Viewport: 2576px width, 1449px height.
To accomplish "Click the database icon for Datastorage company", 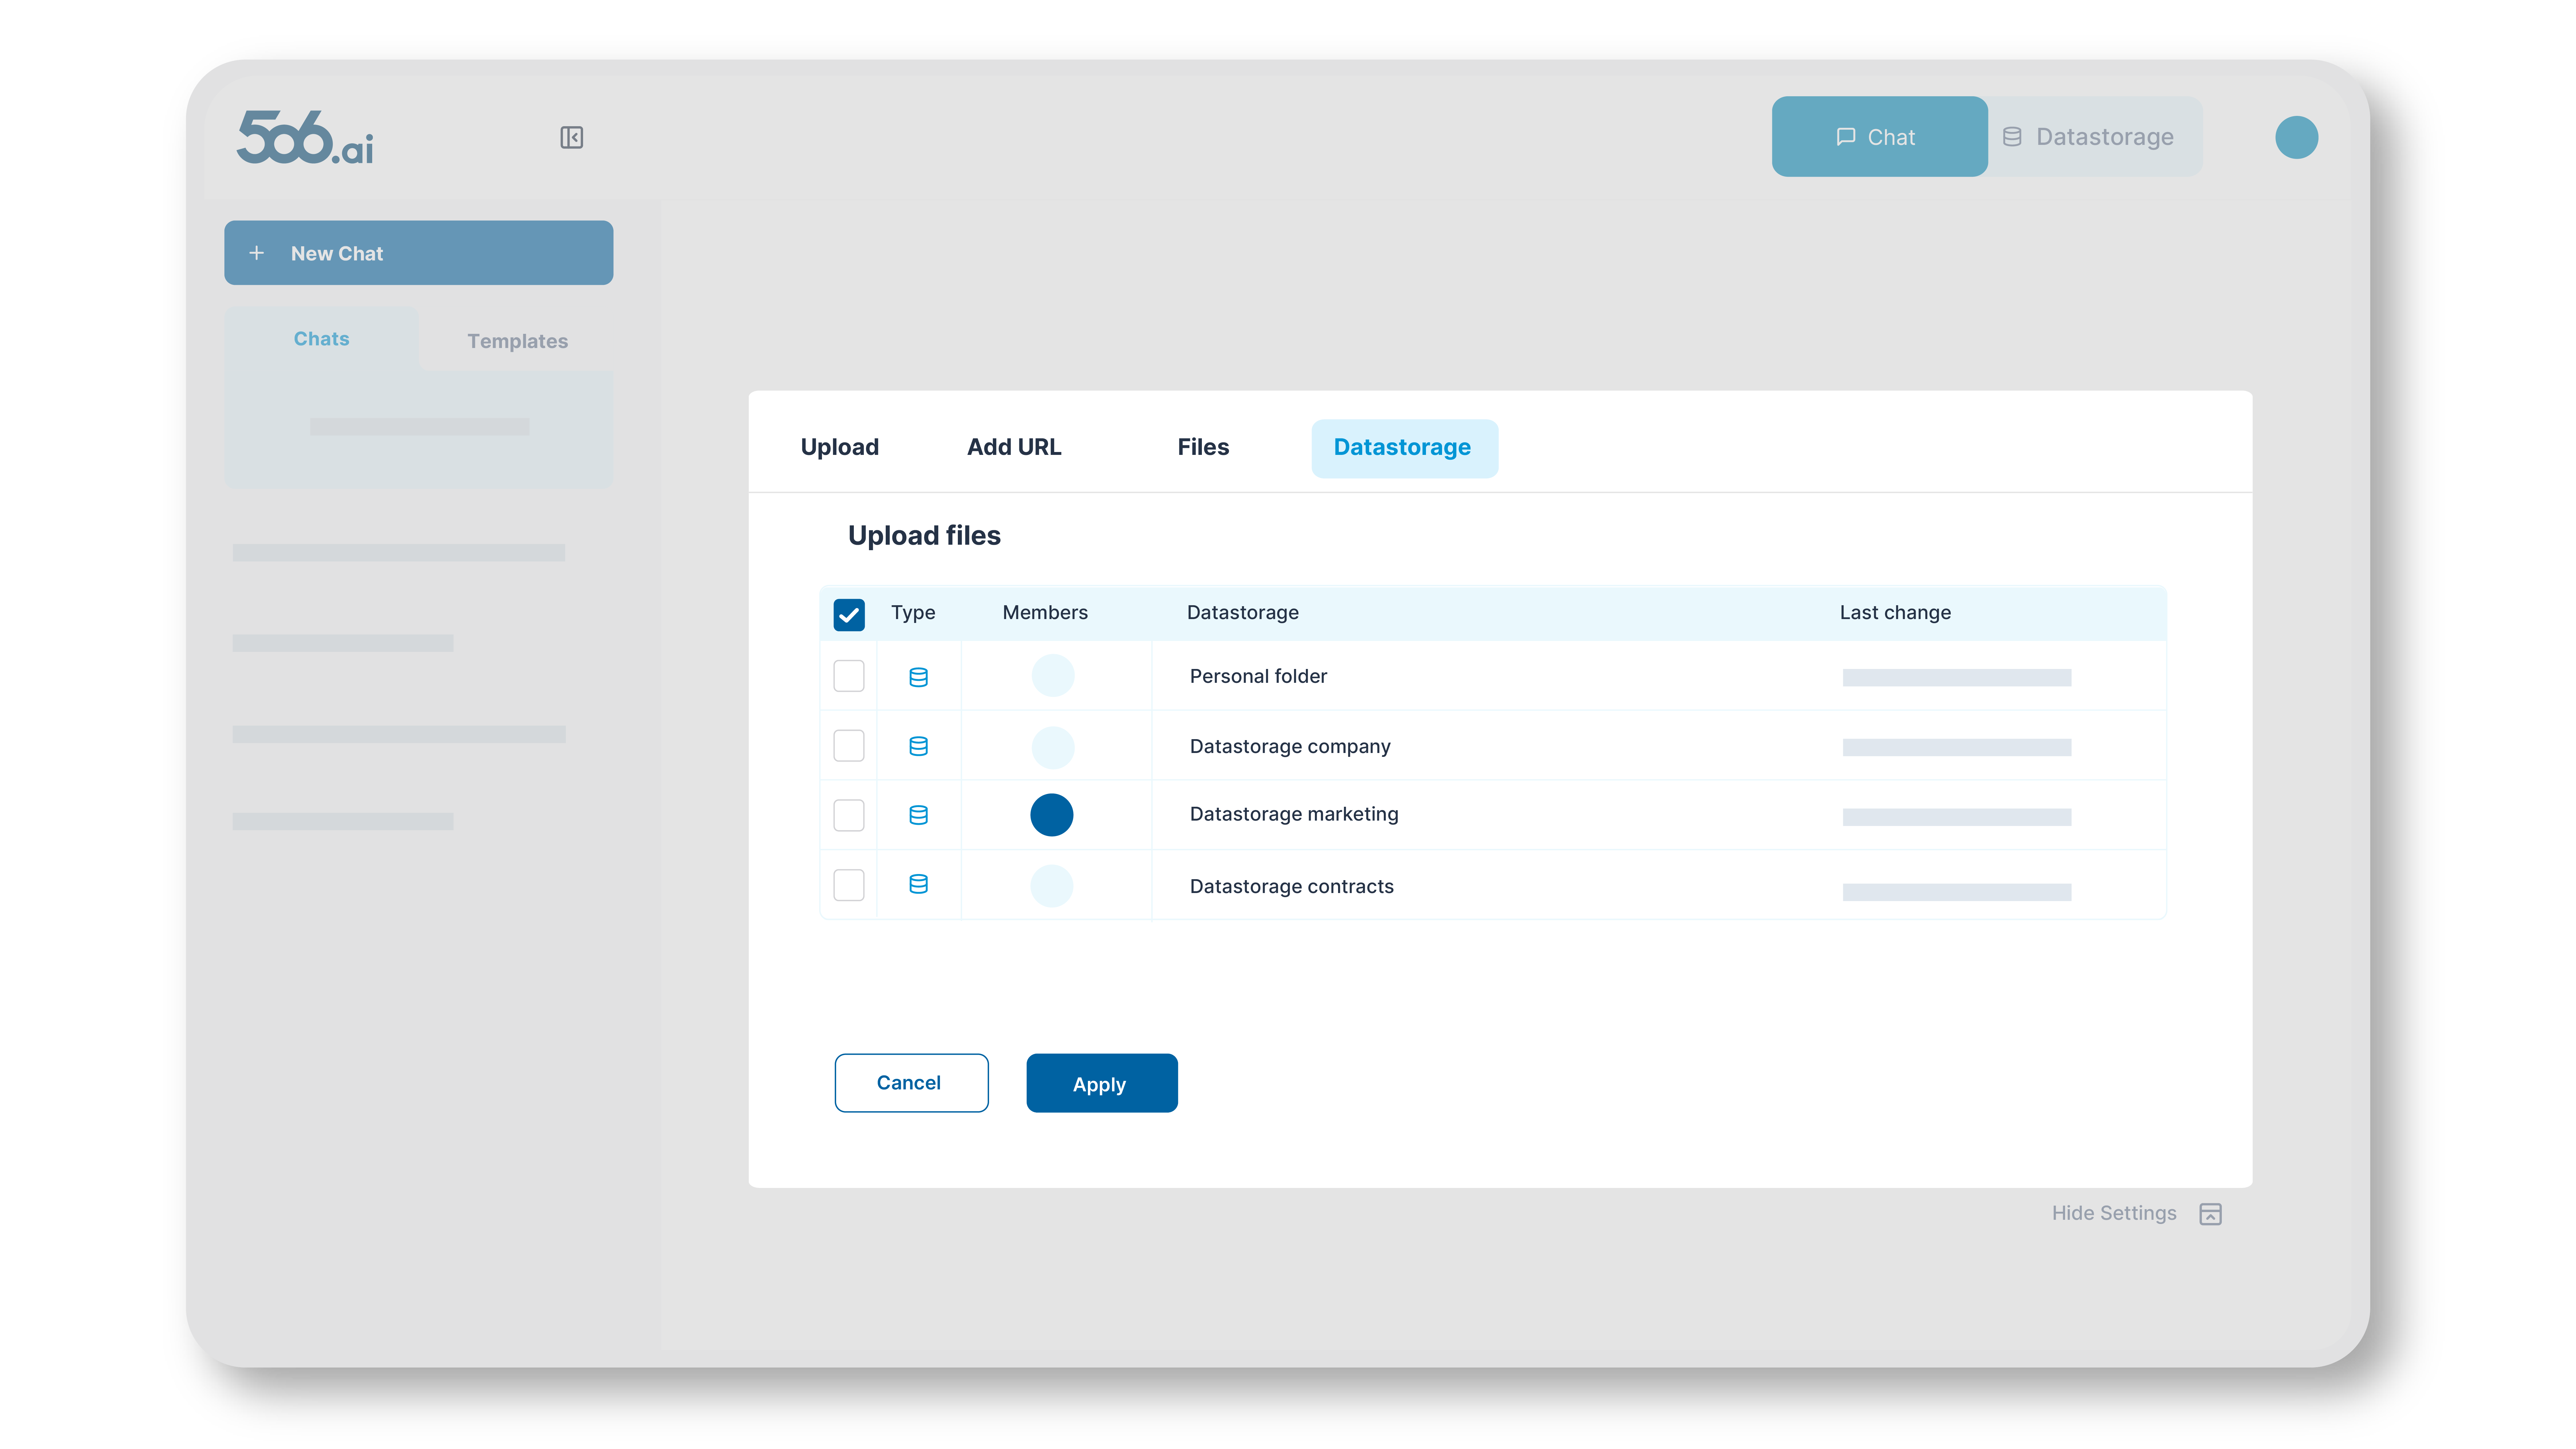I will [x=918, y=745].
